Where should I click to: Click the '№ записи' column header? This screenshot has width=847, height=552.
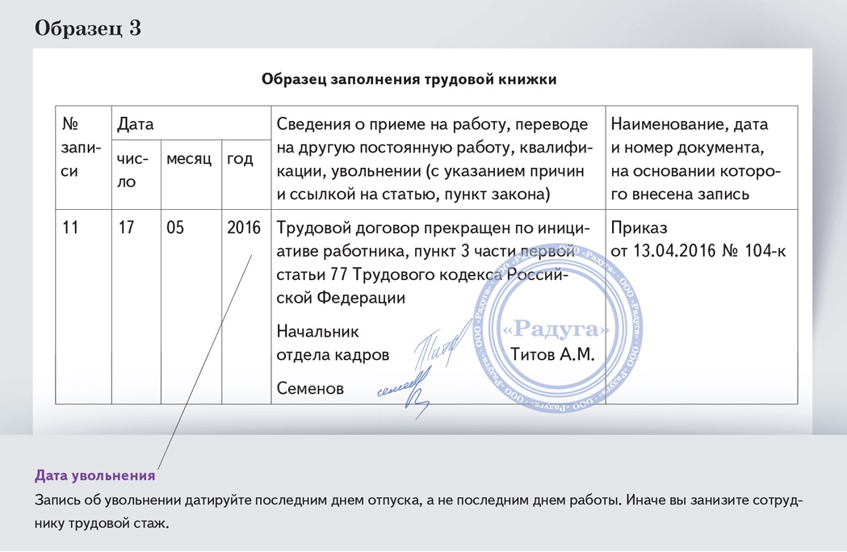[82, 148]
